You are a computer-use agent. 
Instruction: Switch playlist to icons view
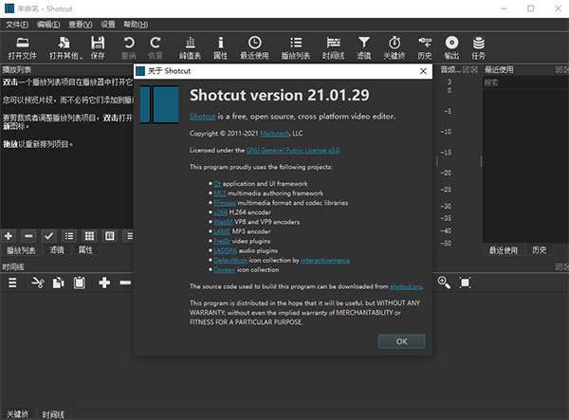(110, 236)
